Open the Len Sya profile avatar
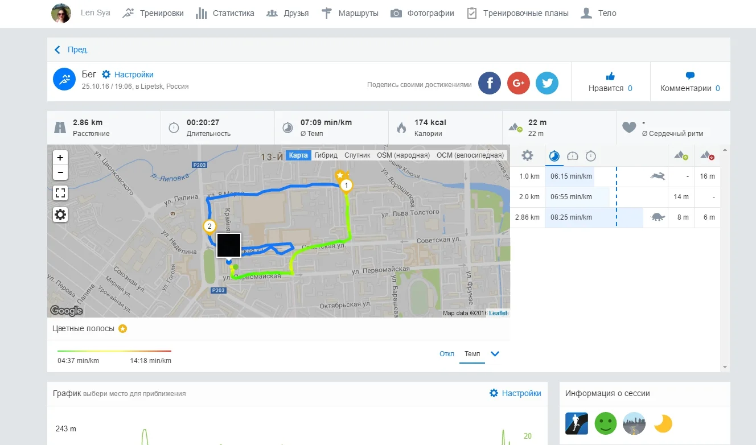Screen dimensions: 756x445 (x=61, y=13)
